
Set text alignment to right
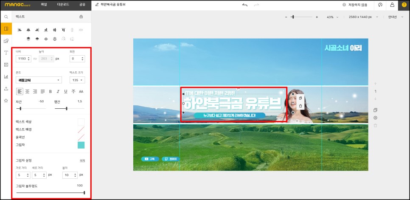(35, 91)
